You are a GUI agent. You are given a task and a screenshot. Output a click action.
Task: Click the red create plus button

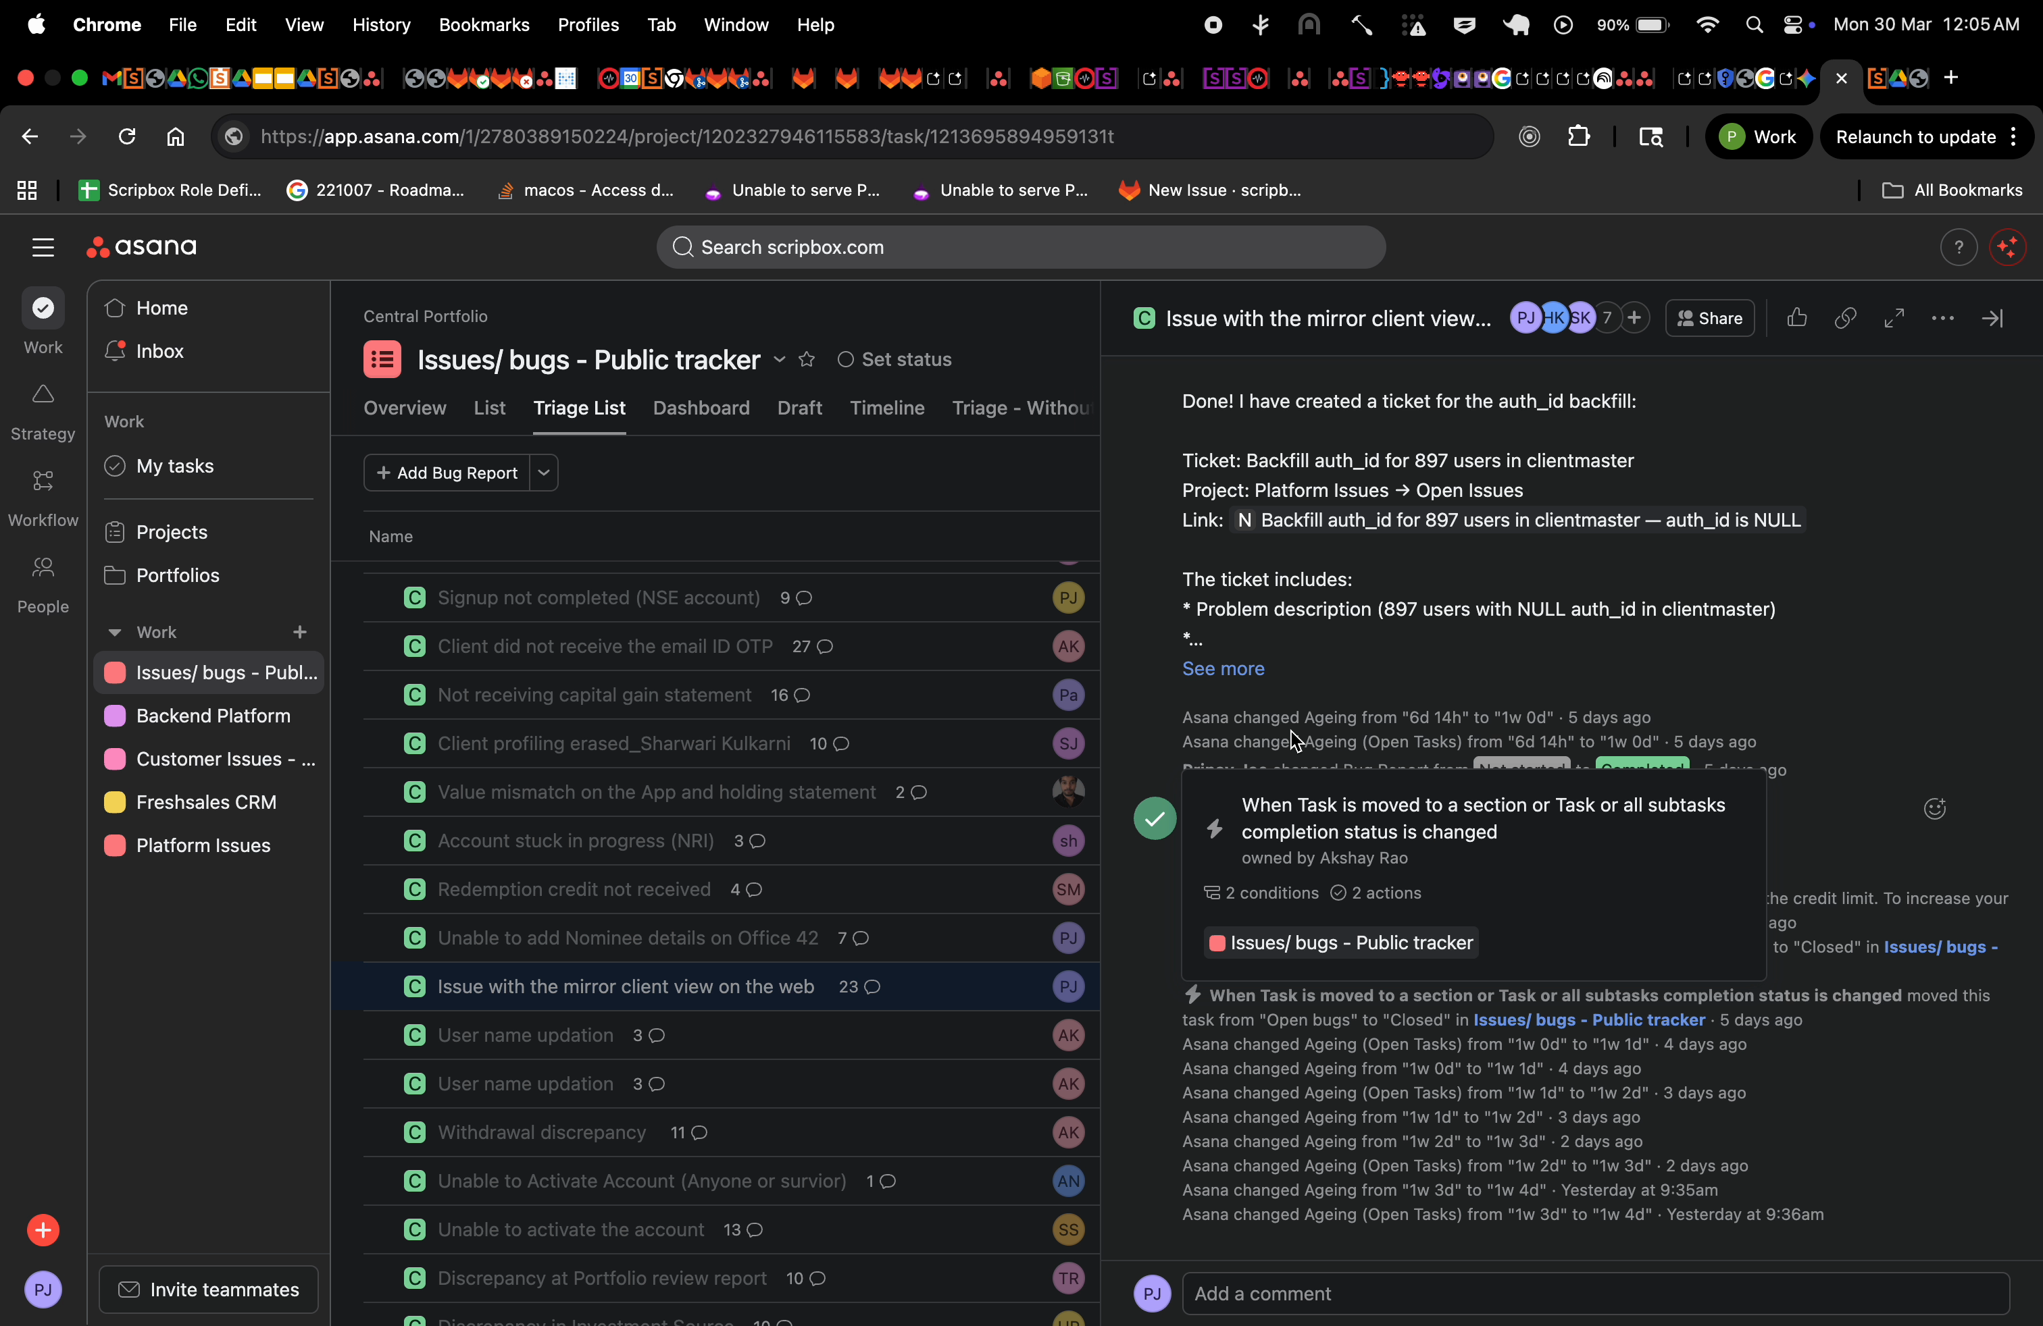click(x=43, y=1230)
